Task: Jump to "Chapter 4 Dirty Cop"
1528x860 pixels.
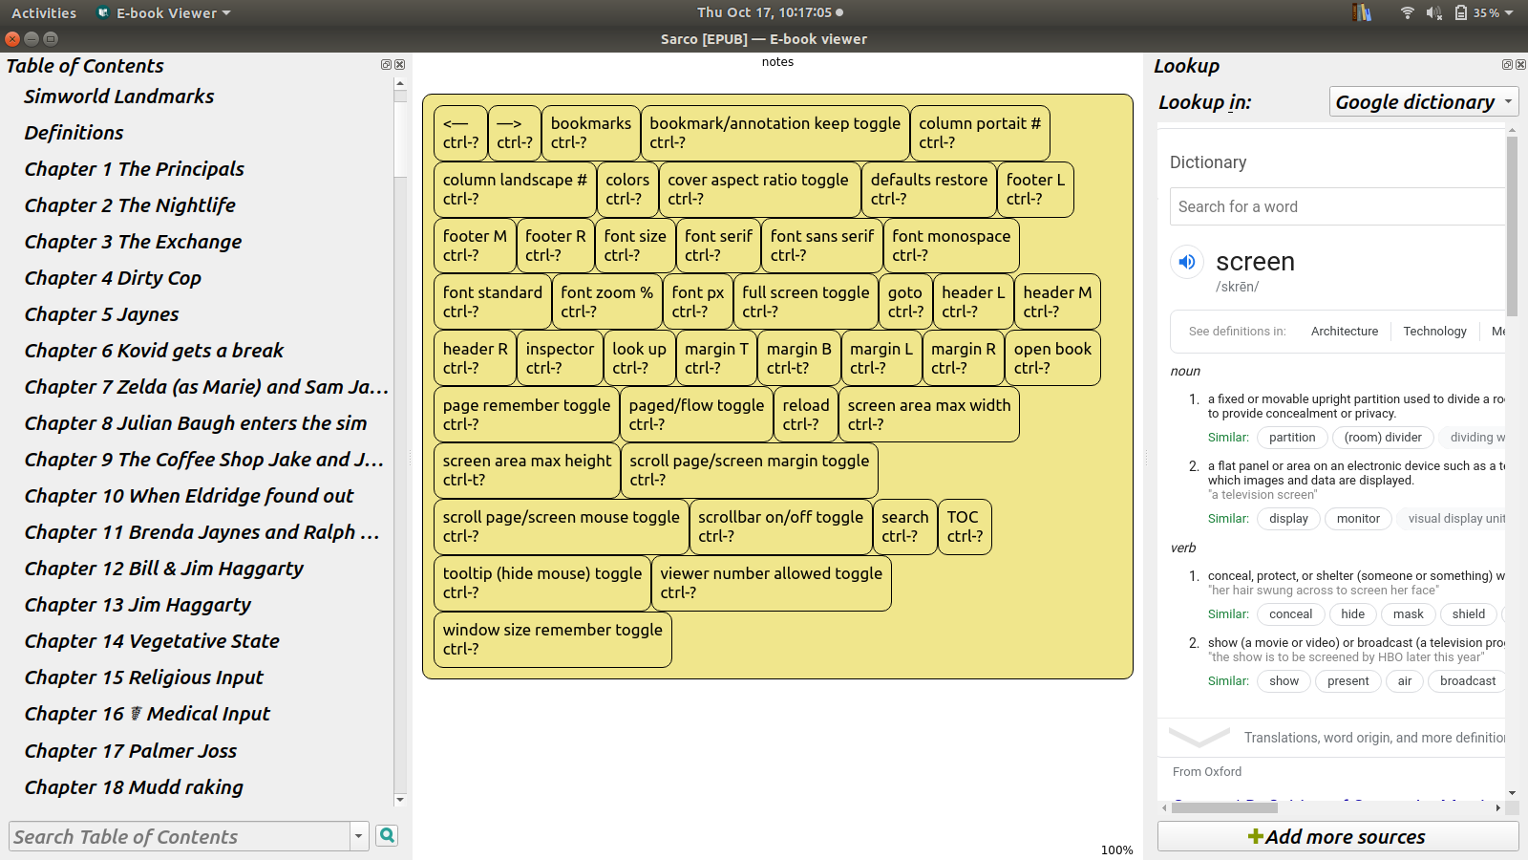Action: (113, 278)
